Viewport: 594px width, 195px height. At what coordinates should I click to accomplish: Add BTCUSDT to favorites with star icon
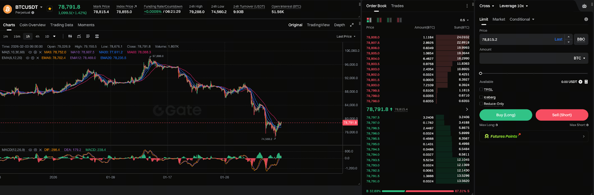50,9
